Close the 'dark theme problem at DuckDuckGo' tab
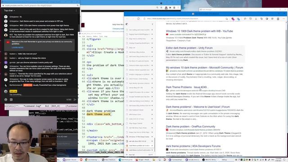The image size is (288, 162). [x=152, y=146]
